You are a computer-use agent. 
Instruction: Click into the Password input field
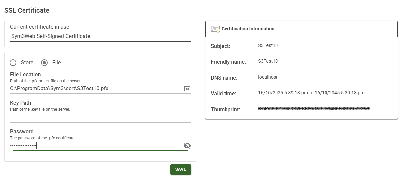(96, 146)
